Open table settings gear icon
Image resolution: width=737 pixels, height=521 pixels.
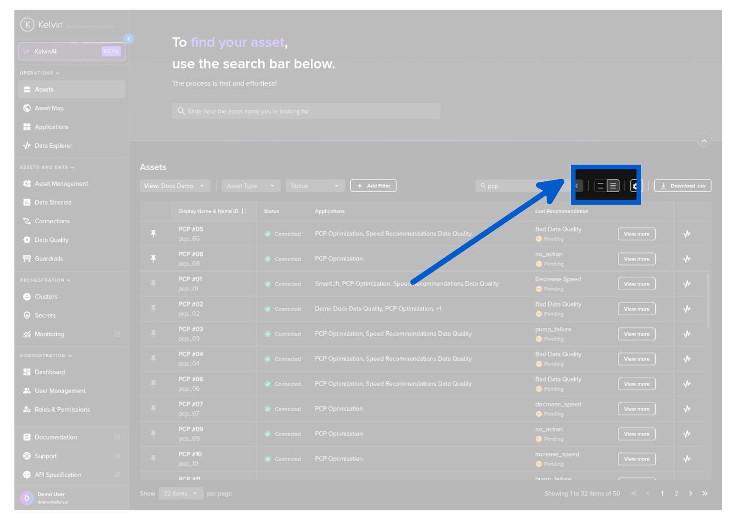point(636,186)
